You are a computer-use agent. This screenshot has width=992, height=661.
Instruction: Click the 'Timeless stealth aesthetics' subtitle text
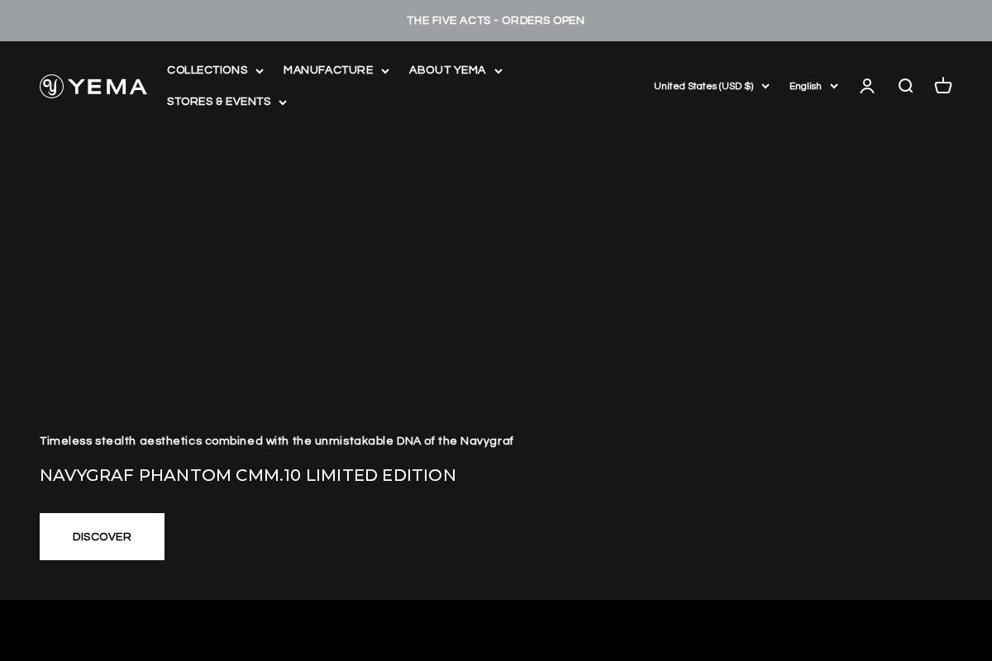[x=276, y=441]
